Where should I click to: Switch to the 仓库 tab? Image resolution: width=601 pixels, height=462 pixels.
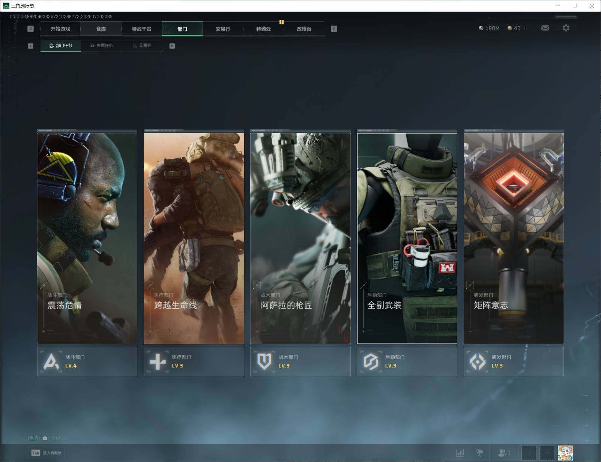pos(101,29)
